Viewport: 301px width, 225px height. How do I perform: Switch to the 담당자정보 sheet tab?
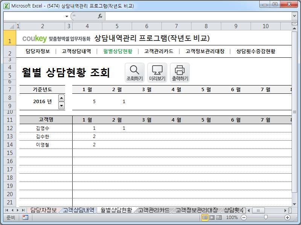click(44, 210)
